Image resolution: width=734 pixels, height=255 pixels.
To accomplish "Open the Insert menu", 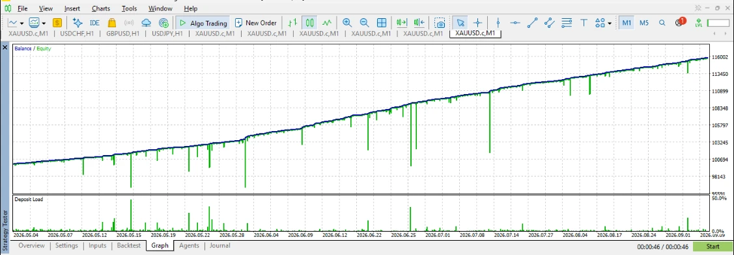I will (x=72, y=8).
